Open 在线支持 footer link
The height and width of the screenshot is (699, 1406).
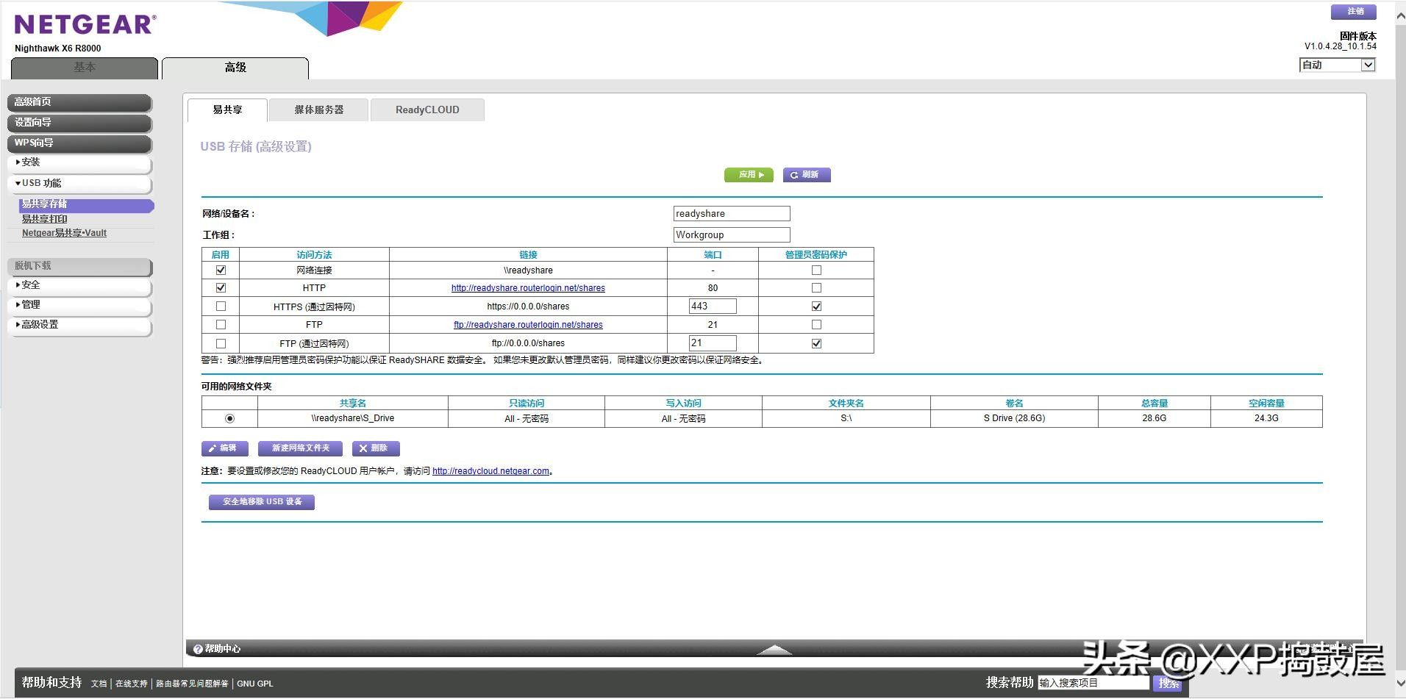pyautogui.click(x=131, y=684)
